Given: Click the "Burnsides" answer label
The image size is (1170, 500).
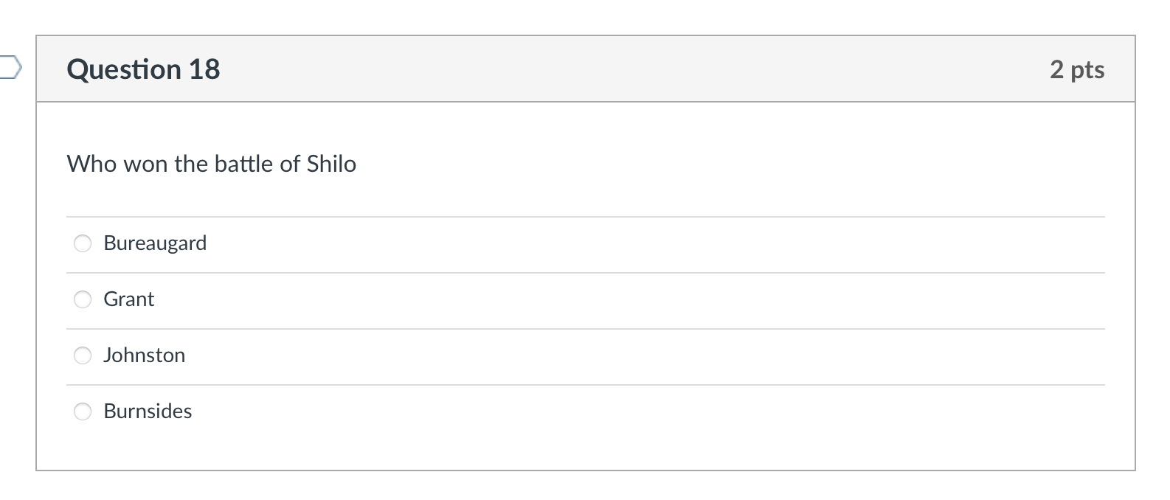Looking at the screenshot, I should pos(148,412).
